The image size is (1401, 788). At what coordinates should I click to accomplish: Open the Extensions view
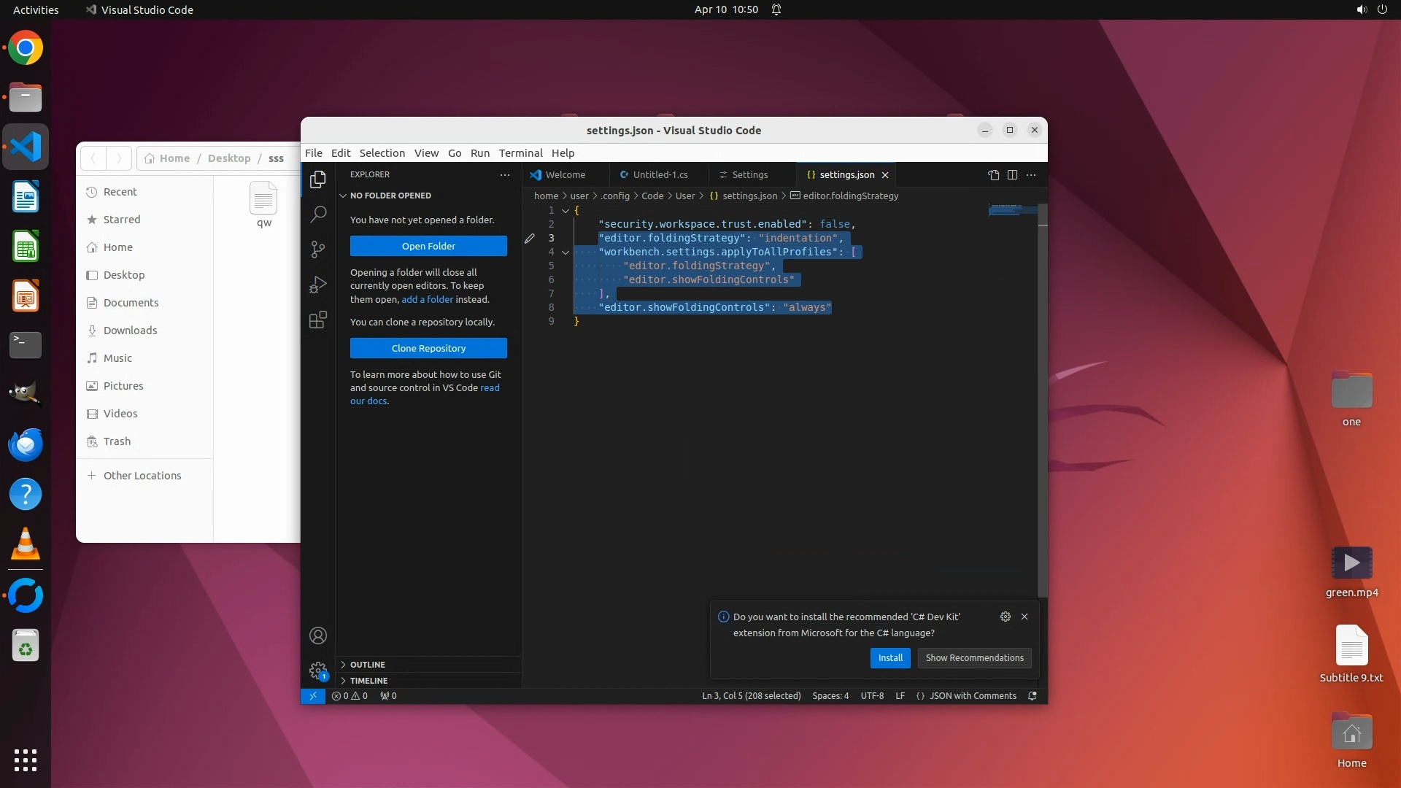tap(318, 320)
